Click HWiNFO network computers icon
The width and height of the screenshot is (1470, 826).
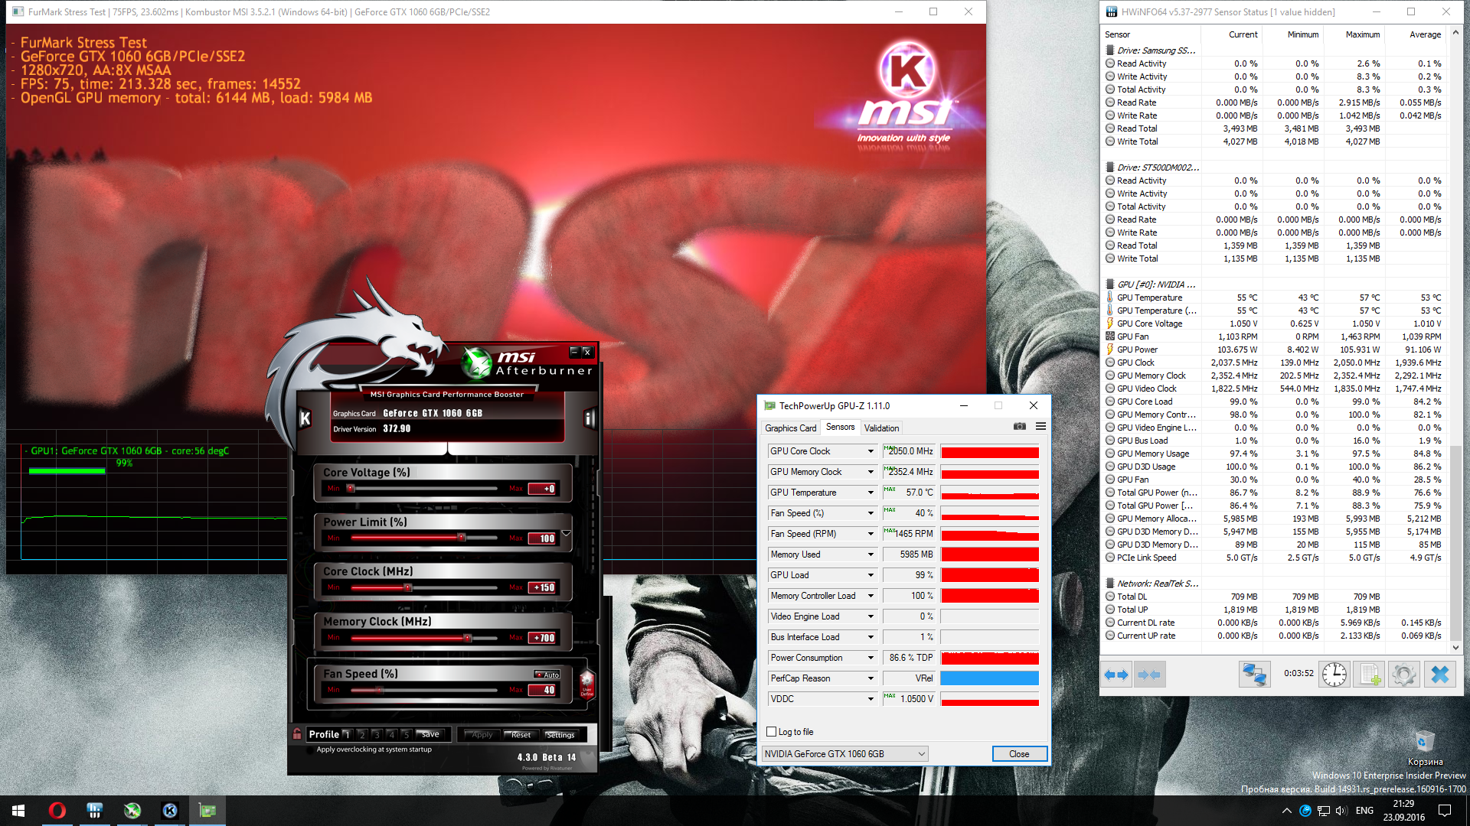pyautogui.click(x=1254, y=674)
